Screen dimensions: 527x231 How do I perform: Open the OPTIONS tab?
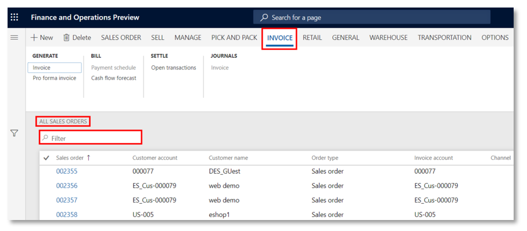(x=494, y=38)
